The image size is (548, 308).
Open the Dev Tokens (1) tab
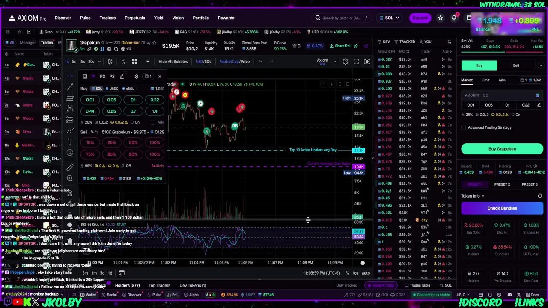193,285
